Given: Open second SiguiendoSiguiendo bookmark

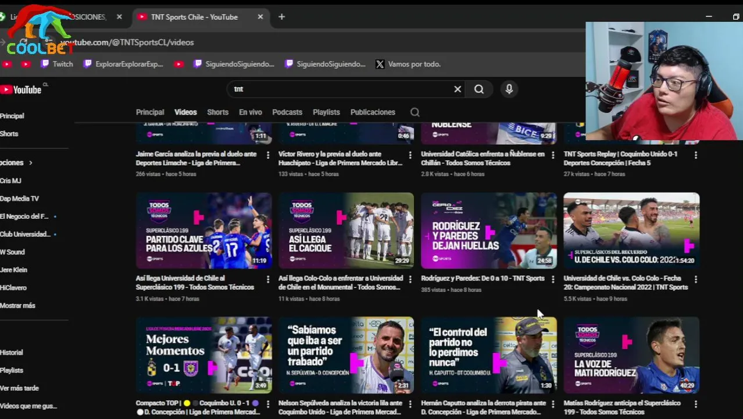Looking at the screenshot, I should click(325, 64).
